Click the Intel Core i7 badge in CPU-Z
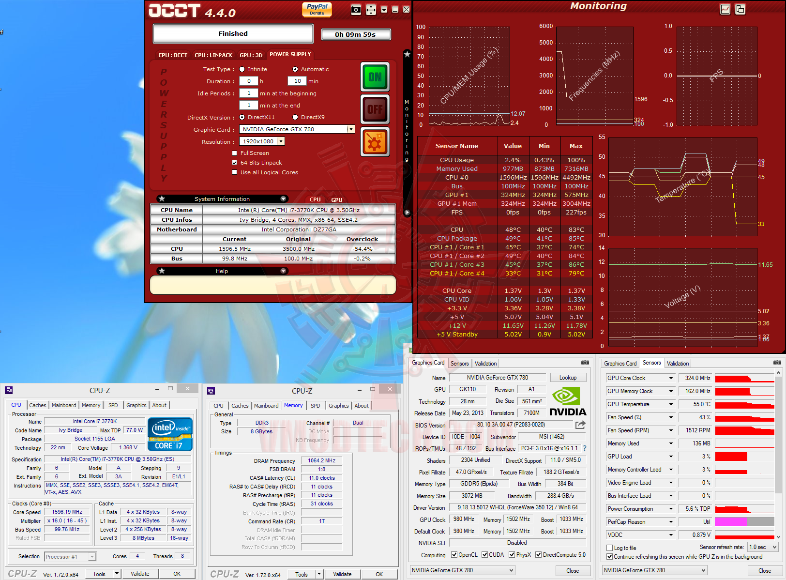The image size is (786, 580). point(171,434)
